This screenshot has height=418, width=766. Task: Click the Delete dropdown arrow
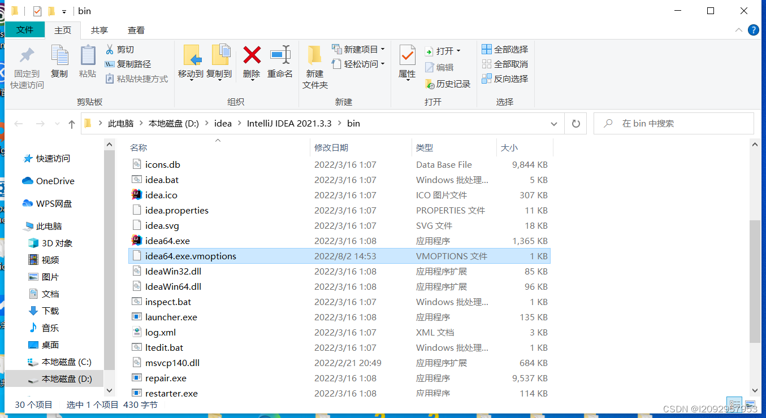pos(252,80)
